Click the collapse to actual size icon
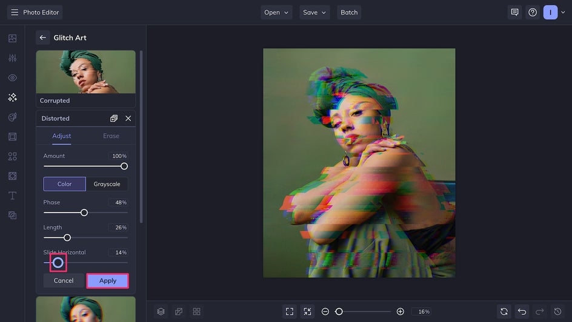The height and width of the screenshot is (322, 572). [308, 312]
